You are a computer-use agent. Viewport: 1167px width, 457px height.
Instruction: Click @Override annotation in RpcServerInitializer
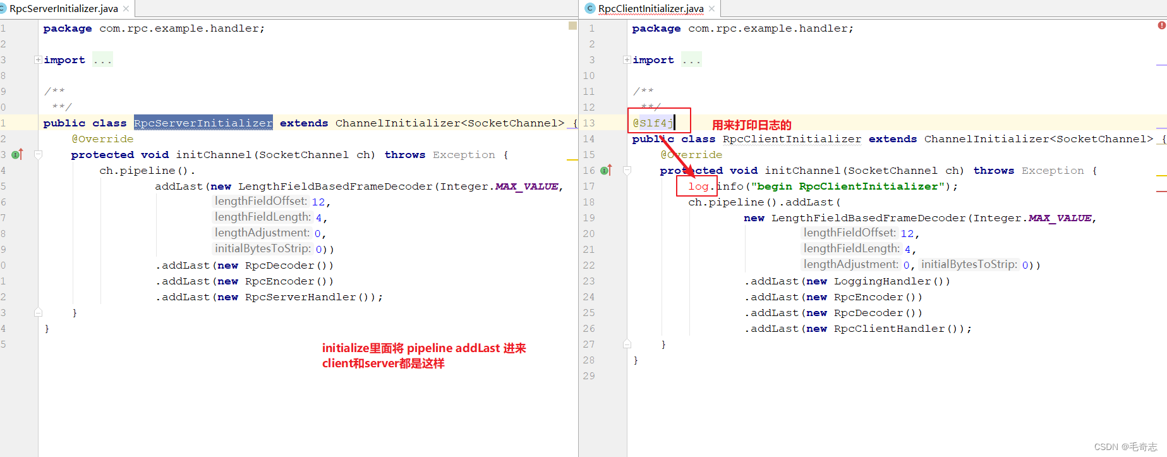(x=102, y=139)
